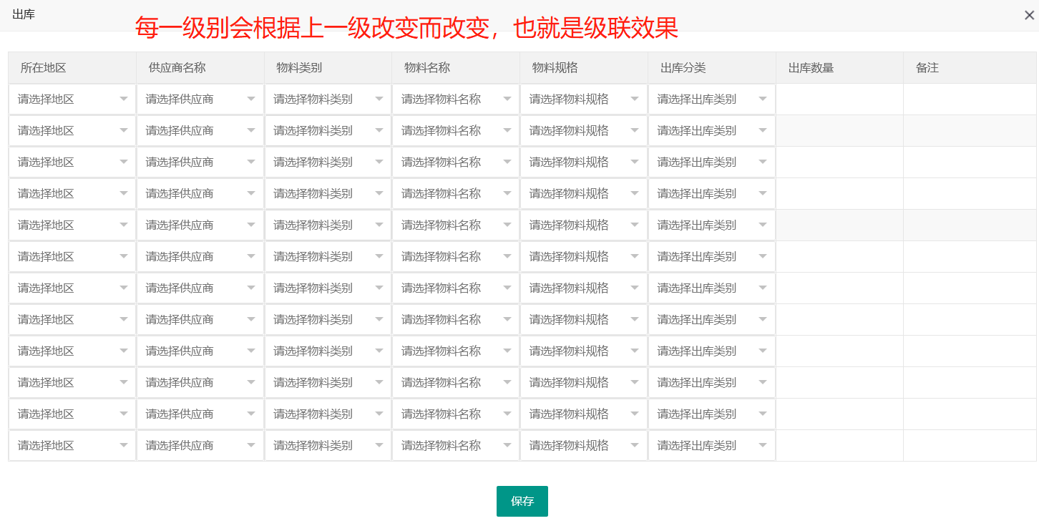Viewport: 1039px width, 526px height.
Task: Expand the 物料类别 selector in the first row
Action: pyautogui.click(x=328, y=99)
